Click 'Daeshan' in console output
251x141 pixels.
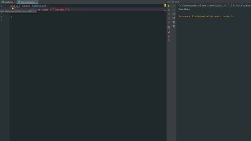point(184,9)
